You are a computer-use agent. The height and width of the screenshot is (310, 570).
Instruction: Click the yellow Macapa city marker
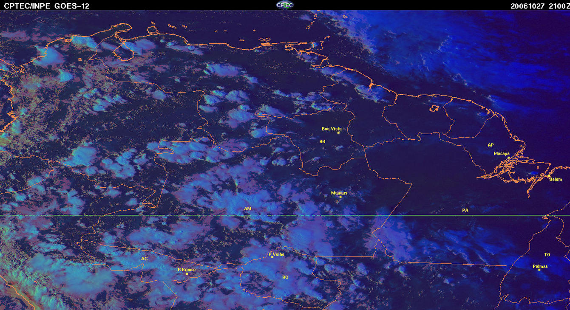point(508,158)
